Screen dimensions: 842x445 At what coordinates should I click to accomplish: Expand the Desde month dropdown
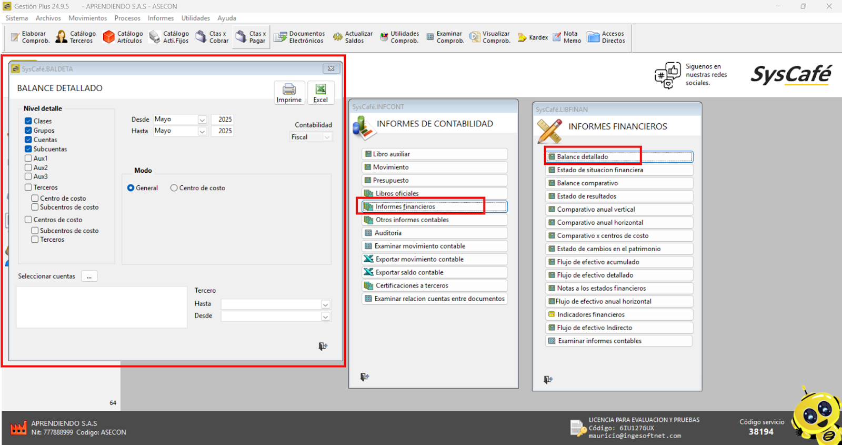(x=202, y=120)
